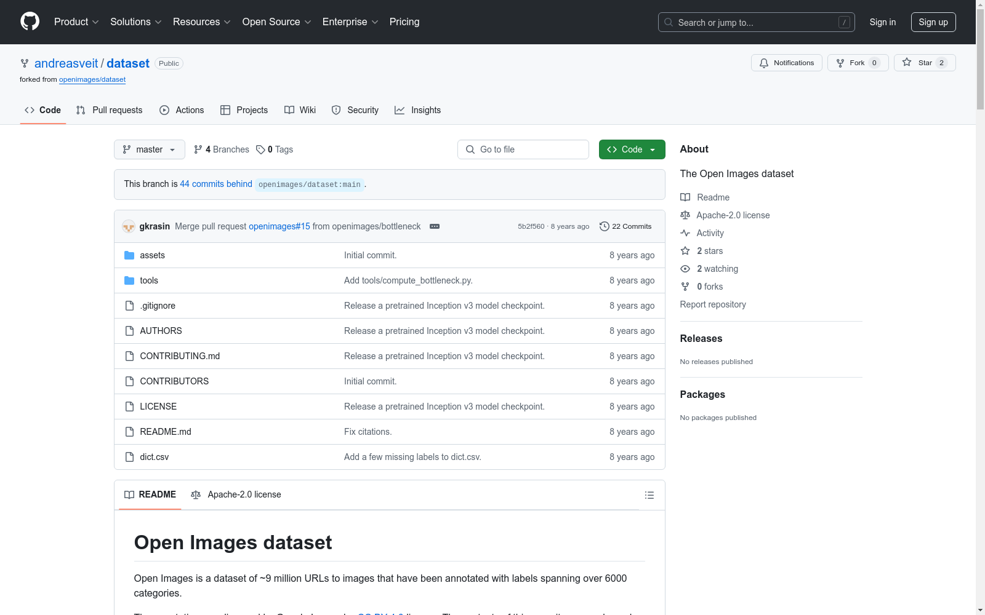
Task: Open the openimages/dataset fork source link
Action: 92,79
